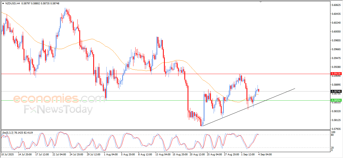Click the 0.60435 price axis label
This screenshot has width=343, height=158.
(337, 14)
